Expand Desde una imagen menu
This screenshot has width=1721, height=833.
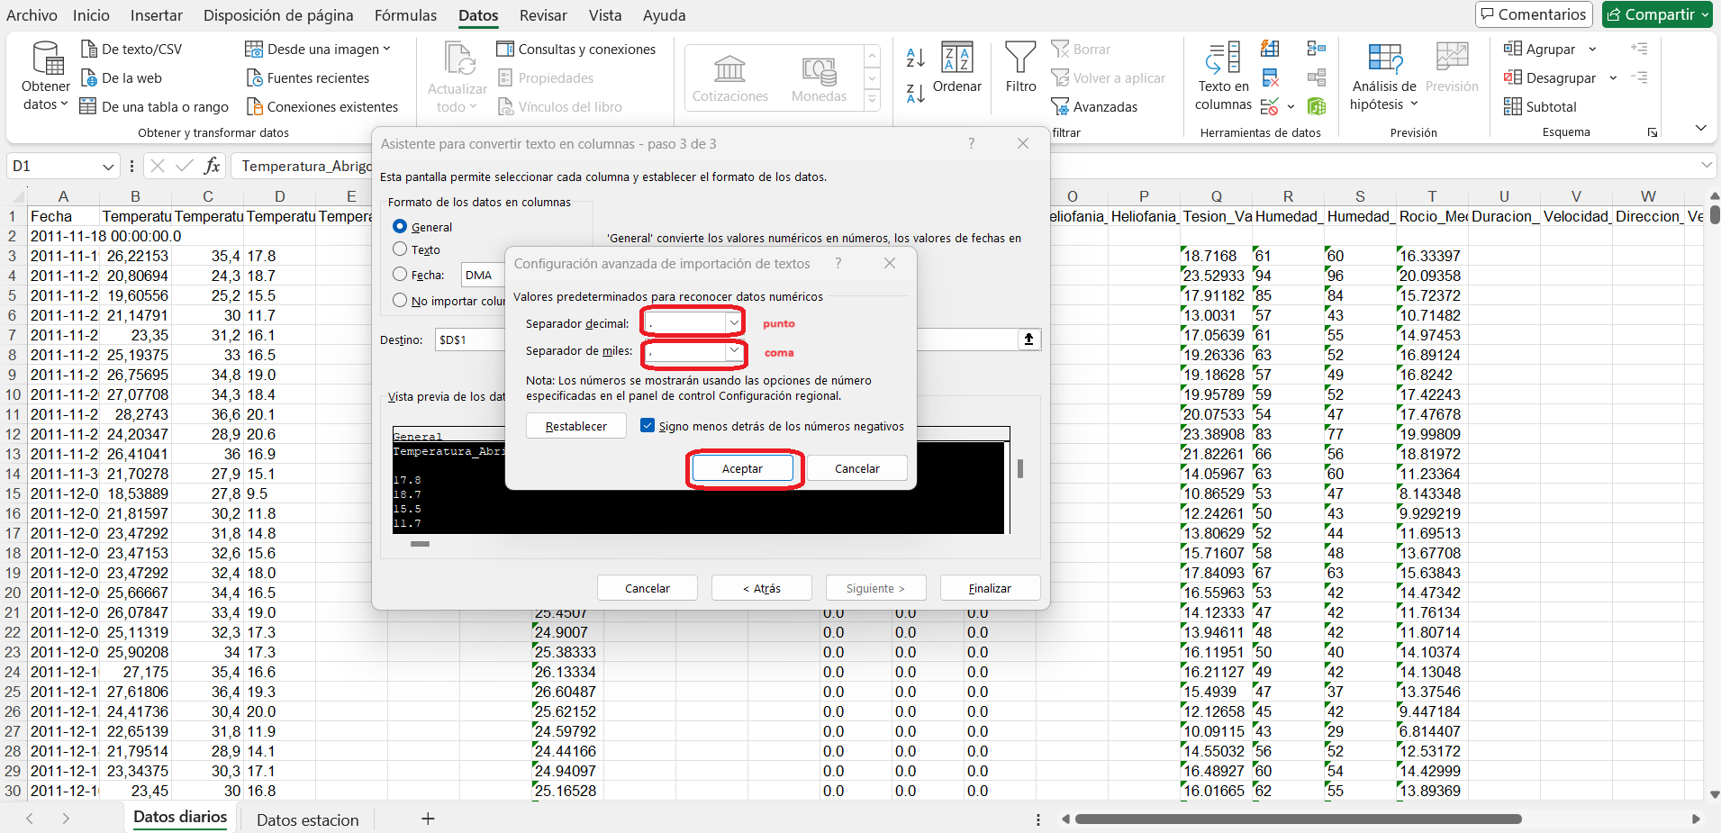(386, 50)
